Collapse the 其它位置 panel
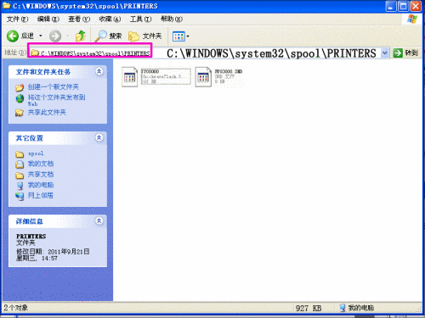Image resolution: width=425 pixels, height=318 pixels. (x=99, y=137)
